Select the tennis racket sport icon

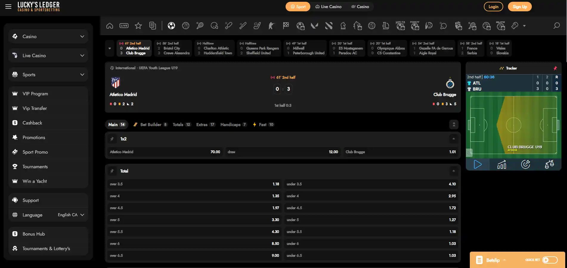tap(200, 26)
